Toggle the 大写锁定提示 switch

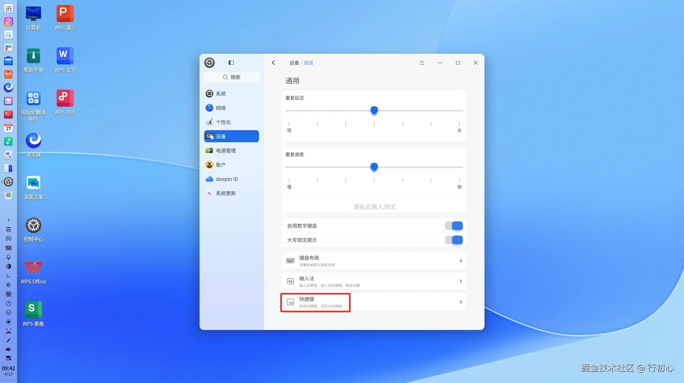(454, 240)
